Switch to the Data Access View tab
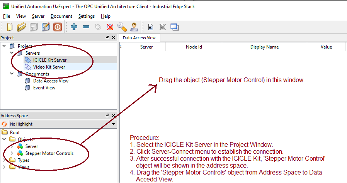347x183 pixels. click(x=139, y=38)
